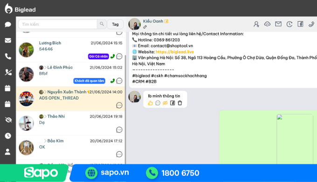Open the first calendar sidebar icon

pyautogui.click(x=7, y=88)
